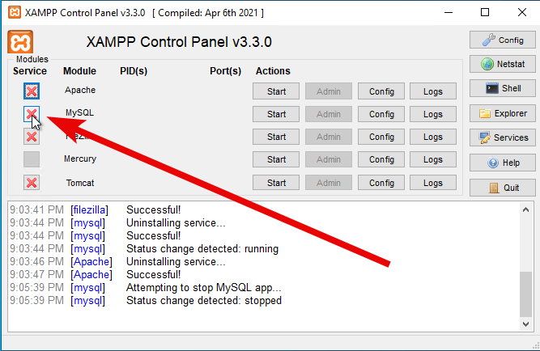Click the PID(s) column header
540x351 pixels.
[x=134, y=71]
